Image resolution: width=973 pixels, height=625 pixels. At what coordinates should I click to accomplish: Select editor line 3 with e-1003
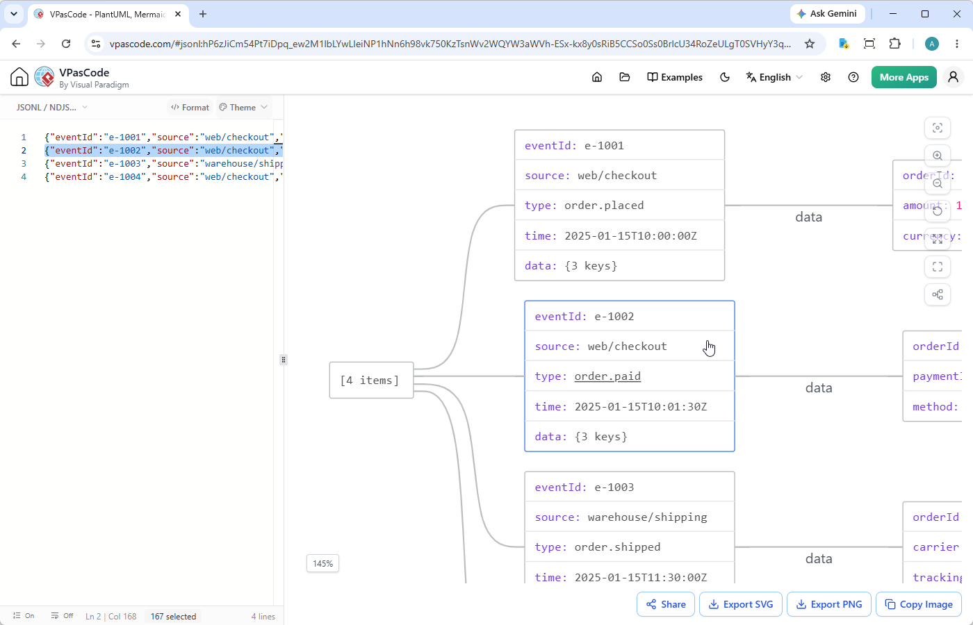[163, 163]
